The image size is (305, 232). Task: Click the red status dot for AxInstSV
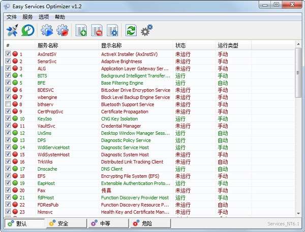pos(15,54)
